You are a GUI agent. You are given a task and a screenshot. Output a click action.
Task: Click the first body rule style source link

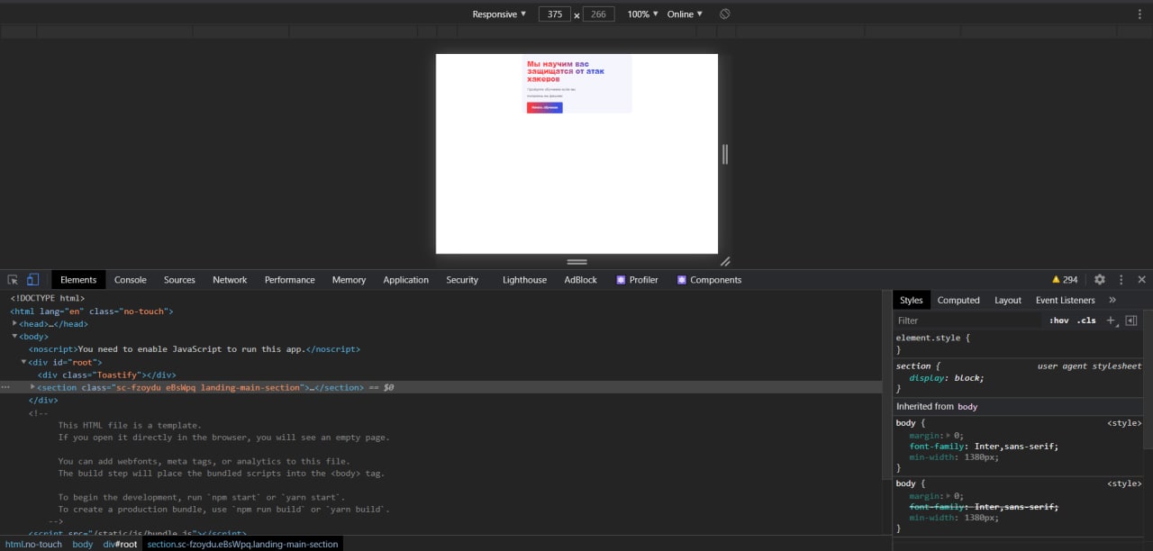tap(1124, 423)
